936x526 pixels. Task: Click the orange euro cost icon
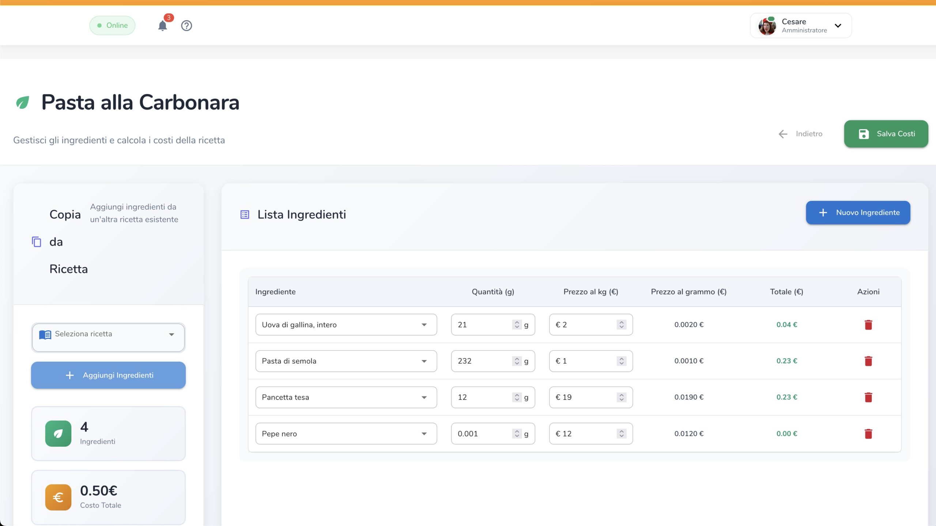(x=58, y=497)
